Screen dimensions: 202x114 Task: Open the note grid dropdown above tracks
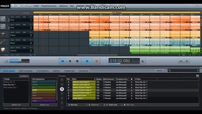click(27, 13)
